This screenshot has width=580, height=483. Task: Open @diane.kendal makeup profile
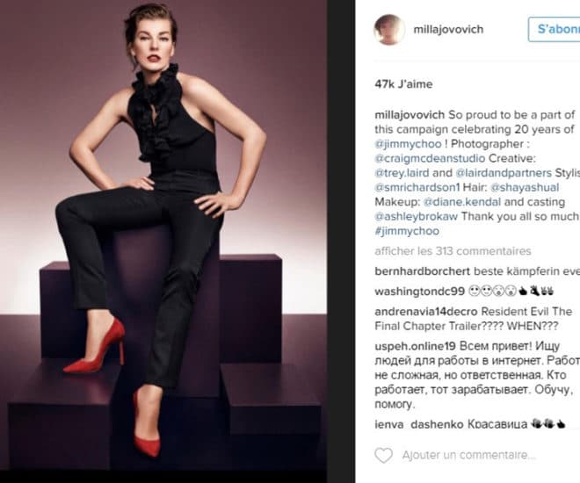(462, 202)
